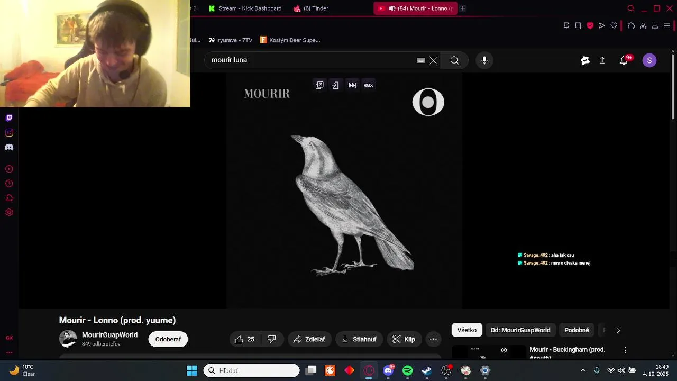Bookmark page with heart icon

point(614,25)
